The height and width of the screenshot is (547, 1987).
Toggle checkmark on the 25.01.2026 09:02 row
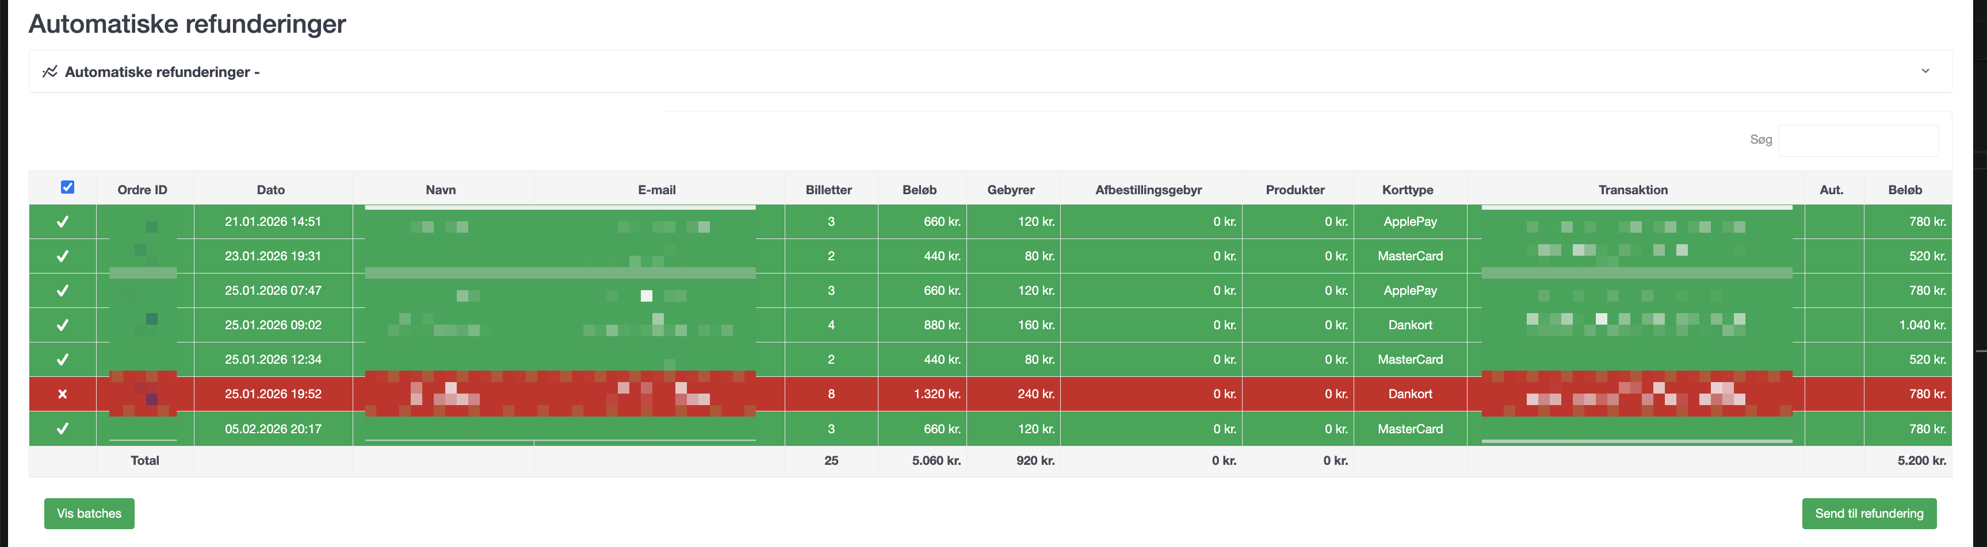[63, 325]
